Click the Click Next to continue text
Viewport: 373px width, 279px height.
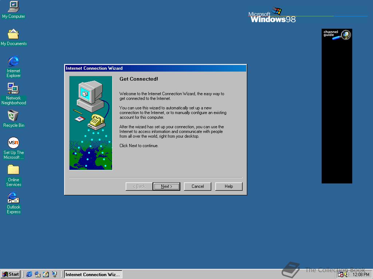[139, 146]
